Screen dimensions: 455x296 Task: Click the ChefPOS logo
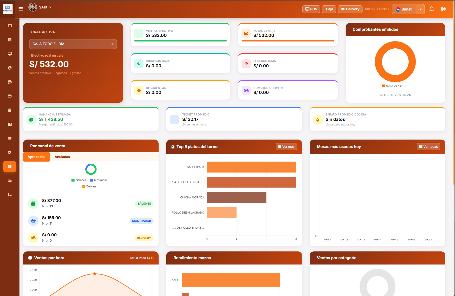pyautogui.click(x=8, y=9)
